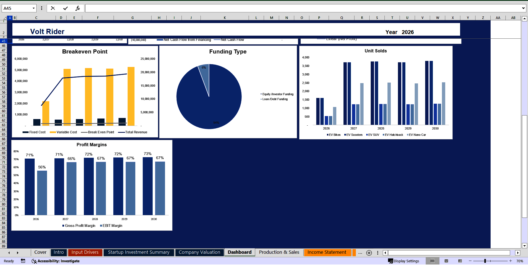The width and height of the screenshot is (528, 265).
Task: Zoom out with the minus button
Action: click(x=470, y=261)
